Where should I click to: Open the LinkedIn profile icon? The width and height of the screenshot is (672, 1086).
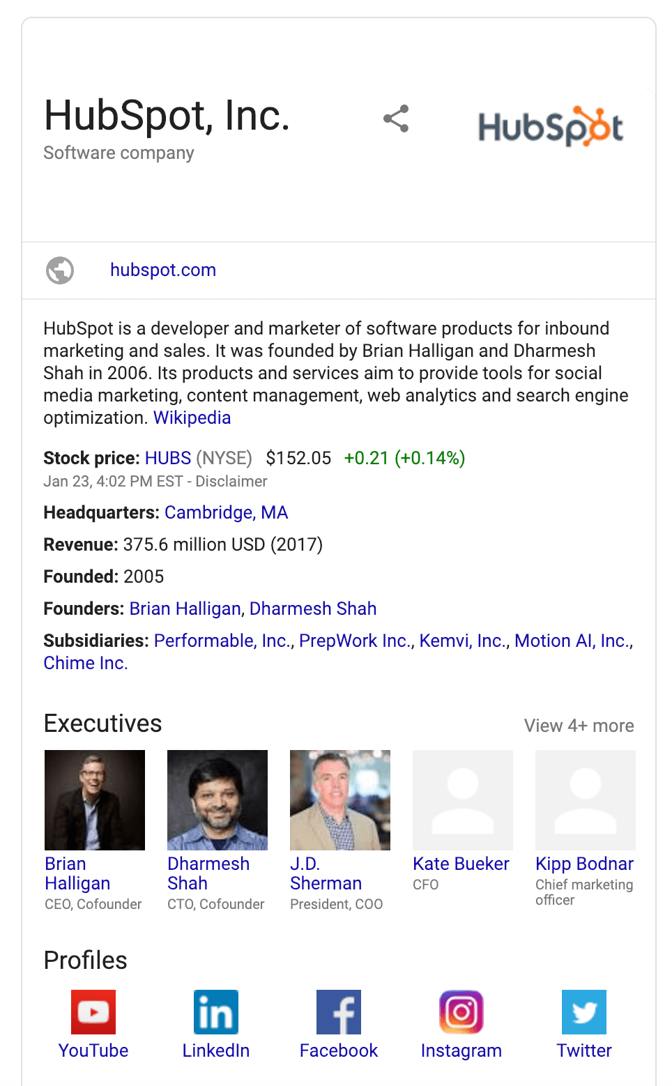tap(216, 1012)
